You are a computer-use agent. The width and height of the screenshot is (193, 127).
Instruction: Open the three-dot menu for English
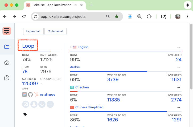(179, 47)
